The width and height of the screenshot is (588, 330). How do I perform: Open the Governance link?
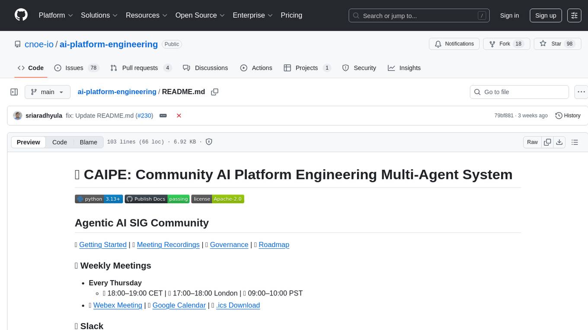(x=229, y=244)
